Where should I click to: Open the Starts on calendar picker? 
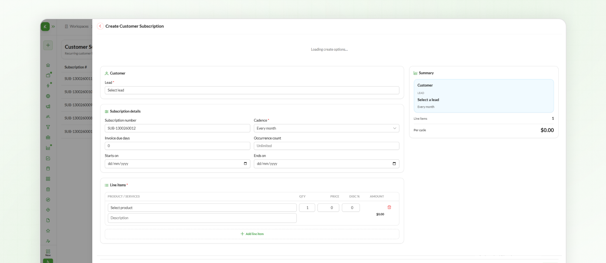[245, 164]
